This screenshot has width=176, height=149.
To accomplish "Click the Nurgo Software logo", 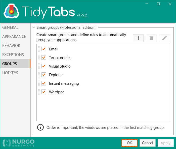I will 19,143.
